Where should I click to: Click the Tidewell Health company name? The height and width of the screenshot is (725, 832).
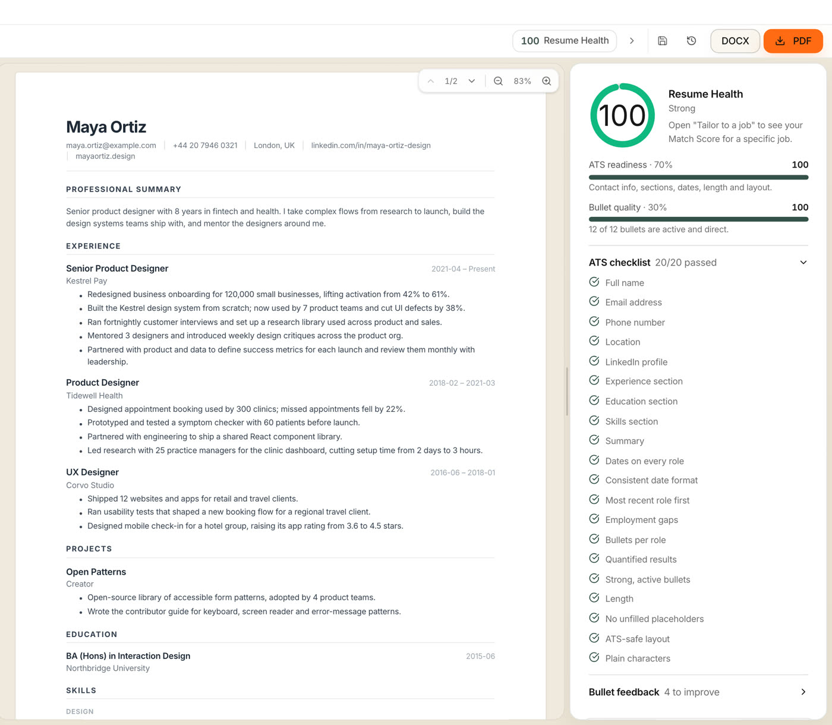[x=94, y=396]
